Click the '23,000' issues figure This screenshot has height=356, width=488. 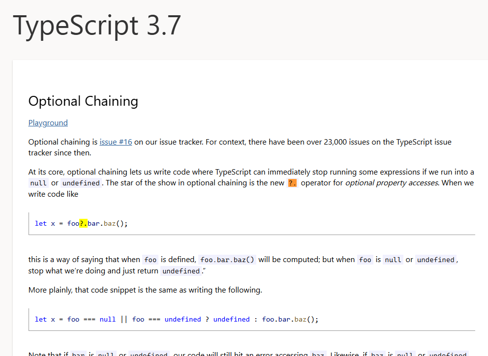point(335,142)
